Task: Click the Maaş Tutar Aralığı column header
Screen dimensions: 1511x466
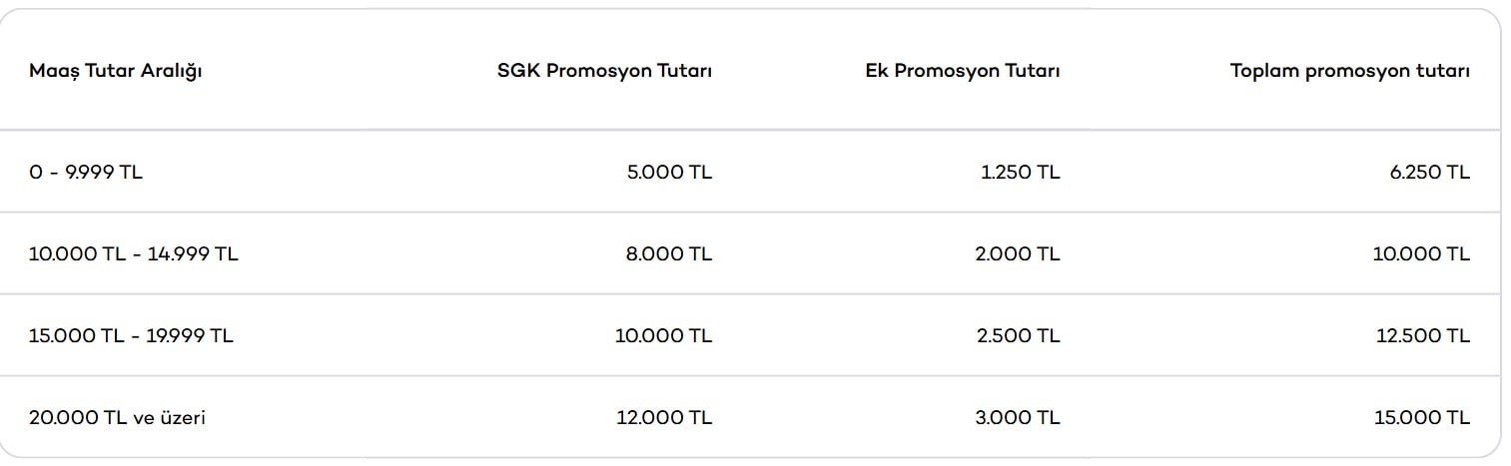Action: (116, 71)
